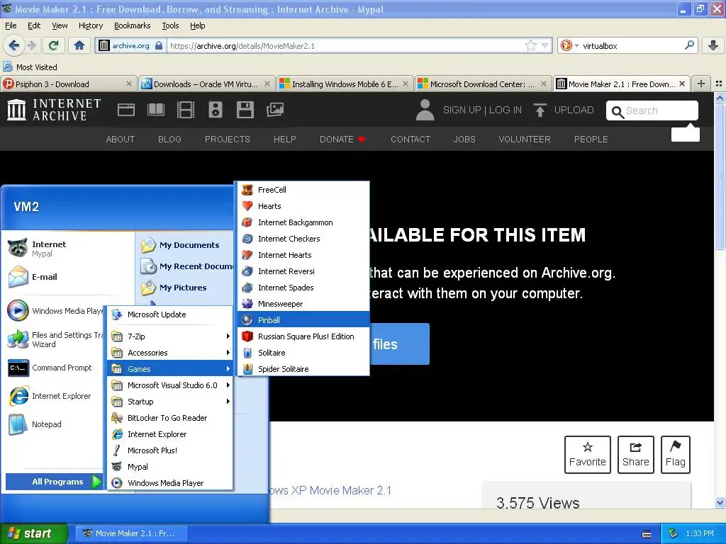Screen dimensions: 726x544
Task: Click the Internet Checkers icon
Action: tap(247, 239)
